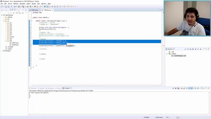Minimize the Package Explorer panel

point(23,10)
